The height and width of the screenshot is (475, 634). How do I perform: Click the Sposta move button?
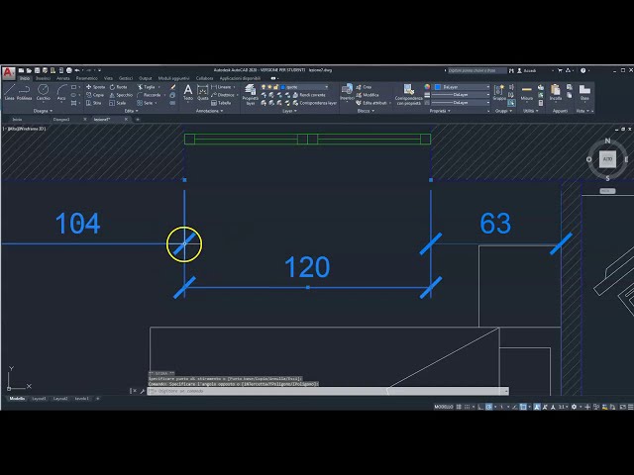95,87
